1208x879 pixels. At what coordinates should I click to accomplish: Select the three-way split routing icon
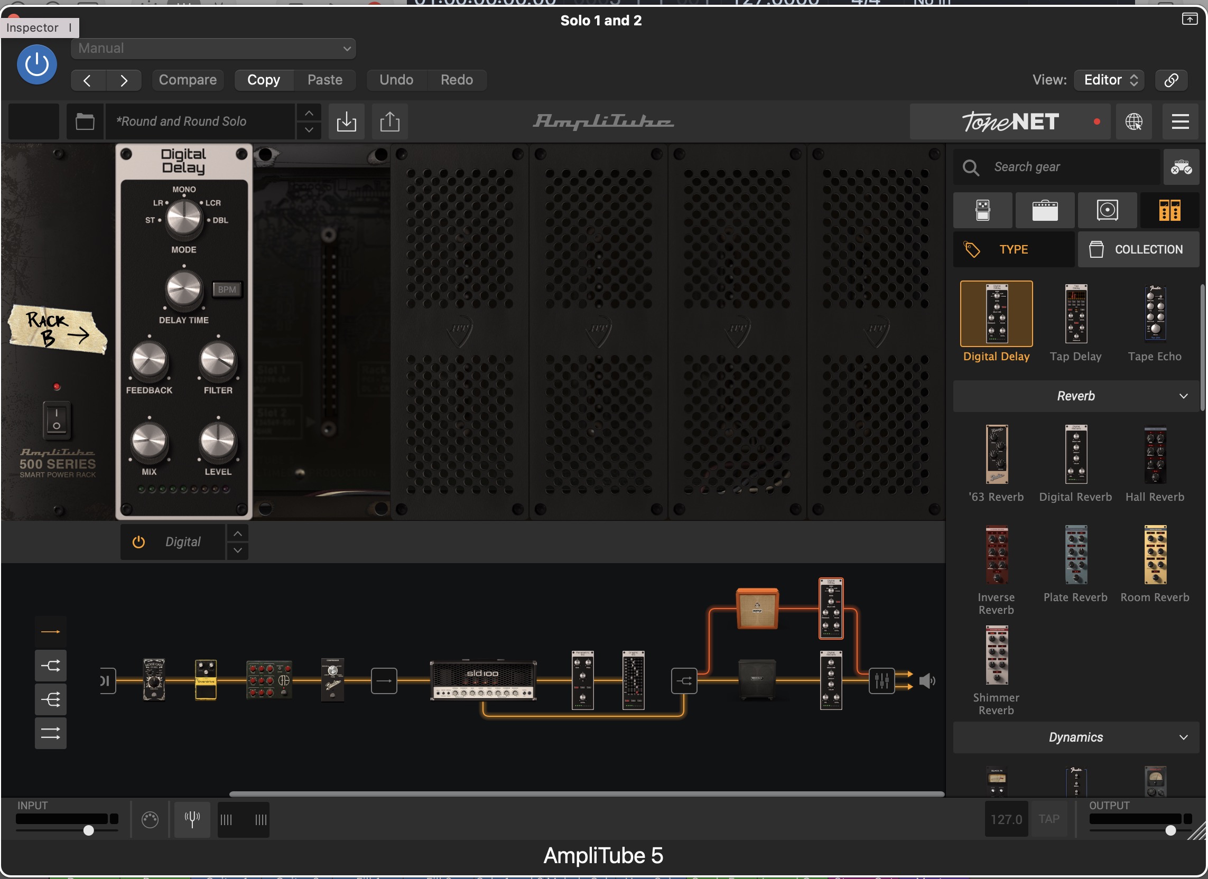51,699
